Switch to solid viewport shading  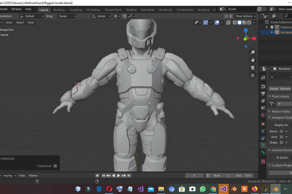click(x=239, y=22)
